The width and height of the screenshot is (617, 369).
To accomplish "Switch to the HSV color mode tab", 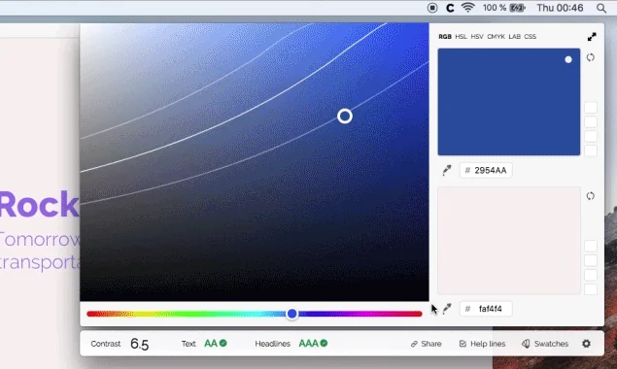I will (477, 37).
